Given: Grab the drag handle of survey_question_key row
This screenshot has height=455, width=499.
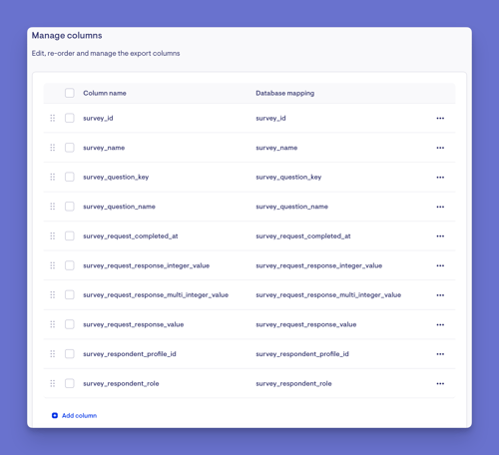Looking at the screenshot, I should click(53, 177).
